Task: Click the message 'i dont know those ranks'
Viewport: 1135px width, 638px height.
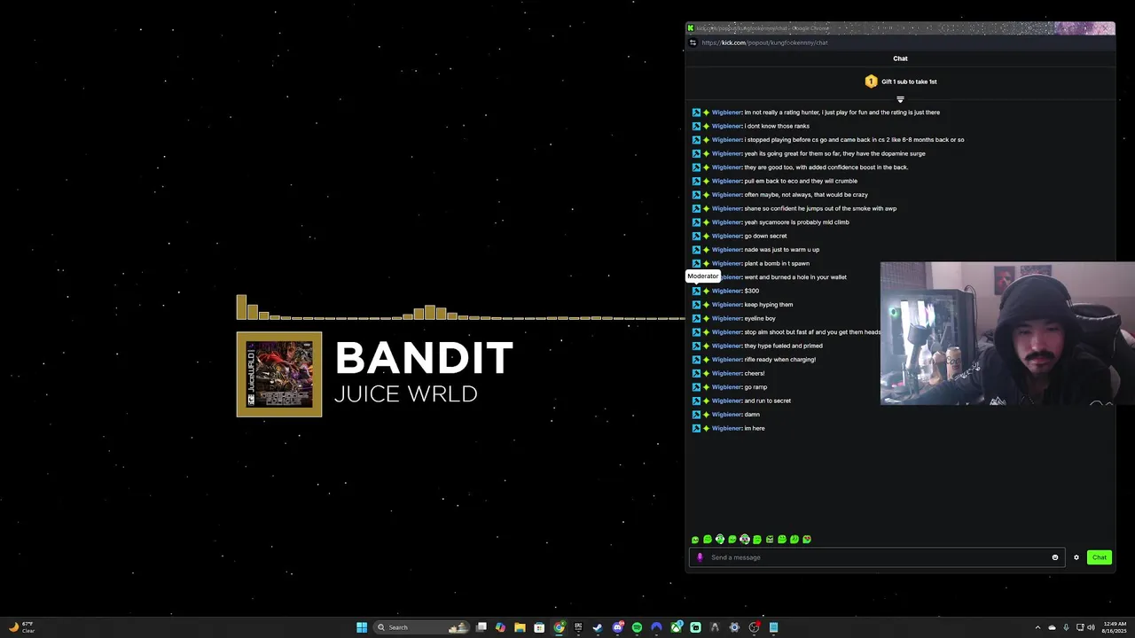Action: (777, 126)
